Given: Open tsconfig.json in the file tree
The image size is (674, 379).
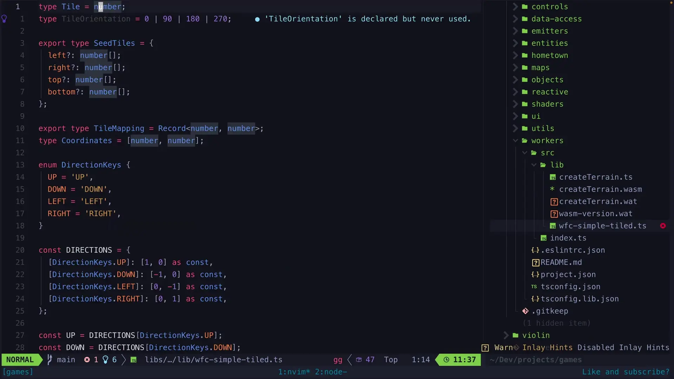Looking at the screenshot, I should (x=570, y=287).
